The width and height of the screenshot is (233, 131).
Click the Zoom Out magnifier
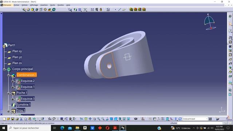[x=103, y=119]
